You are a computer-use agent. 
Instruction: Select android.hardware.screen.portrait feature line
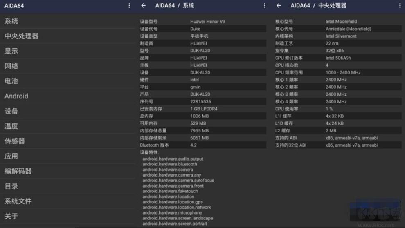click(175, 224)
